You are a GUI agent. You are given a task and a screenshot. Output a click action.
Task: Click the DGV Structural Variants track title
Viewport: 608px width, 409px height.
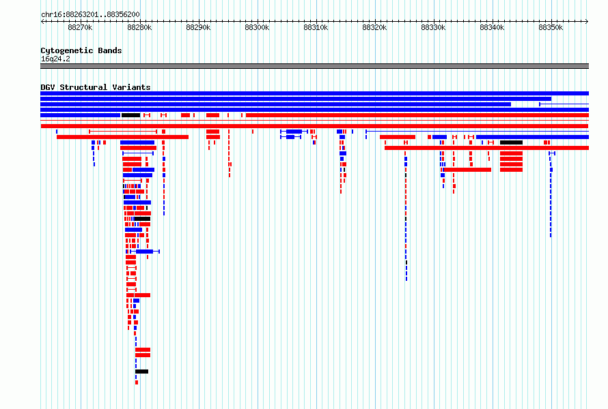(x=96, y=87)
